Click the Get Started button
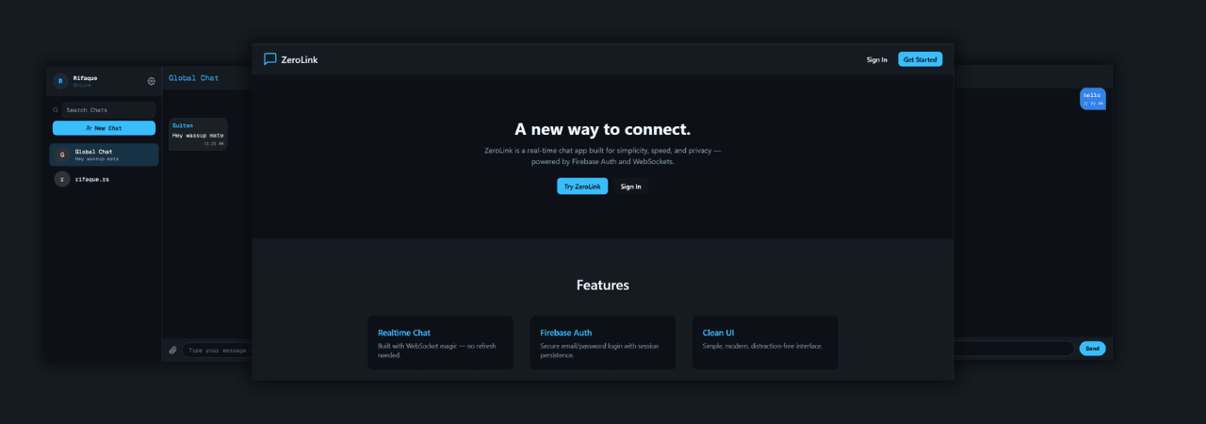The image size is (1206, 424). click(x=920, y=59)
